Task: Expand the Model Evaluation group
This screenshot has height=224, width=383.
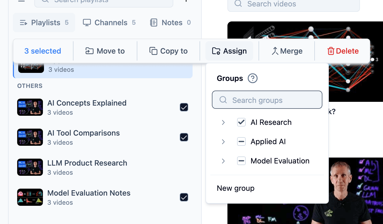Action: click(223, 161)
